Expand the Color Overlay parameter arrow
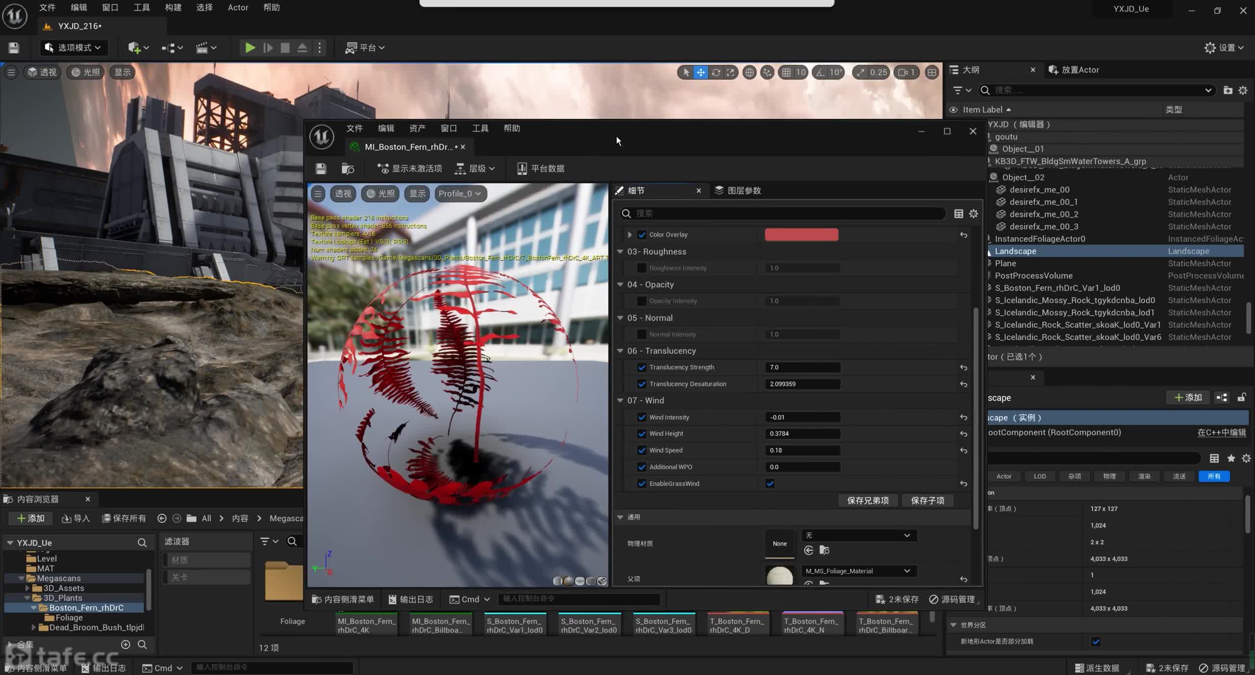The image size is (1255, 675). point(629,235)
